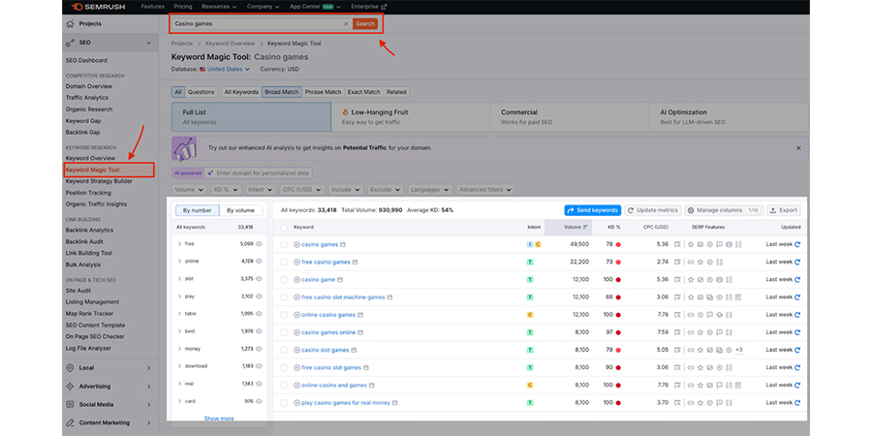This screenshot has height=436, width=872.
Task: Select the Questions tab
Action: [201, 92]
